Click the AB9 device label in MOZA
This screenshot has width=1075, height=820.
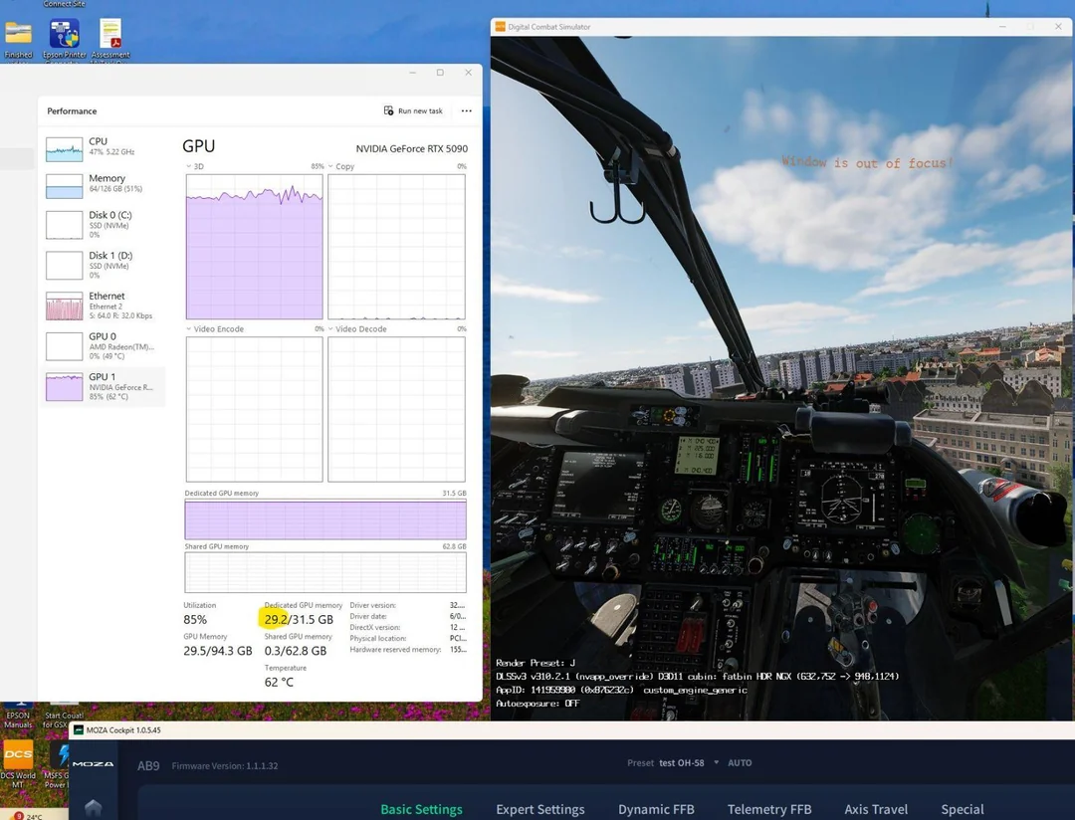pyautogui.click(x=148, y=766)
